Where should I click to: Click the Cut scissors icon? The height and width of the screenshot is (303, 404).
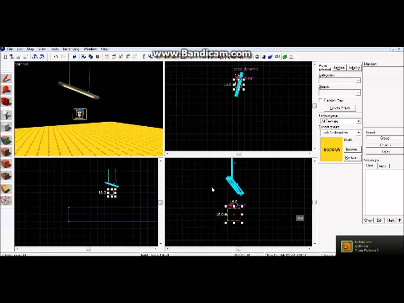point(144,57)
